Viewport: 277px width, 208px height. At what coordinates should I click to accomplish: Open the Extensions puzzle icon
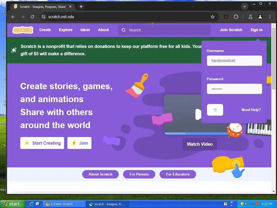(236, 17)
